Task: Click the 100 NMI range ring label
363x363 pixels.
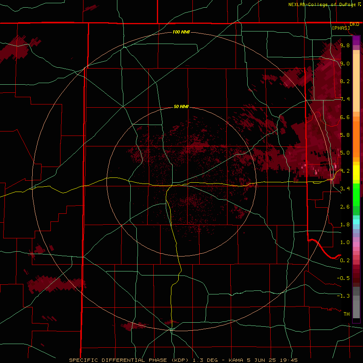Action: point(181,32)
